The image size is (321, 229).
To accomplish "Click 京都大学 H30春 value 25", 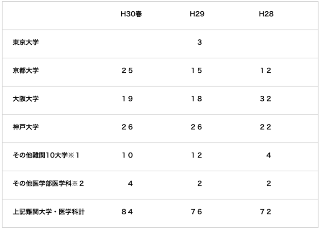I will [x=127, y=70].
